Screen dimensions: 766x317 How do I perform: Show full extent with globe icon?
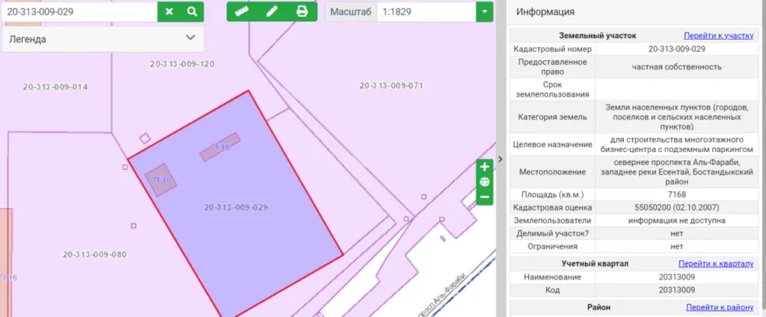click(485, 182)
